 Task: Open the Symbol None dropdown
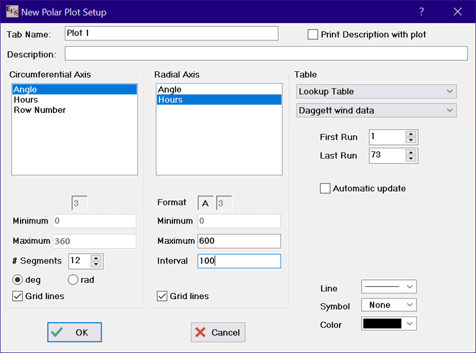389,306
